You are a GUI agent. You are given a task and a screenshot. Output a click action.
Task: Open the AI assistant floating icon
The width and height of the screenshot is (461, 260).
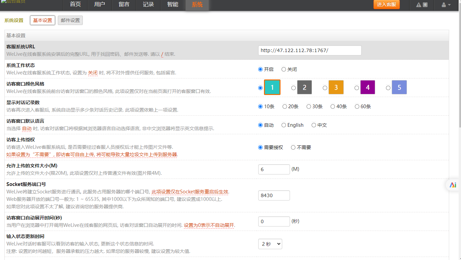(453, 185)
